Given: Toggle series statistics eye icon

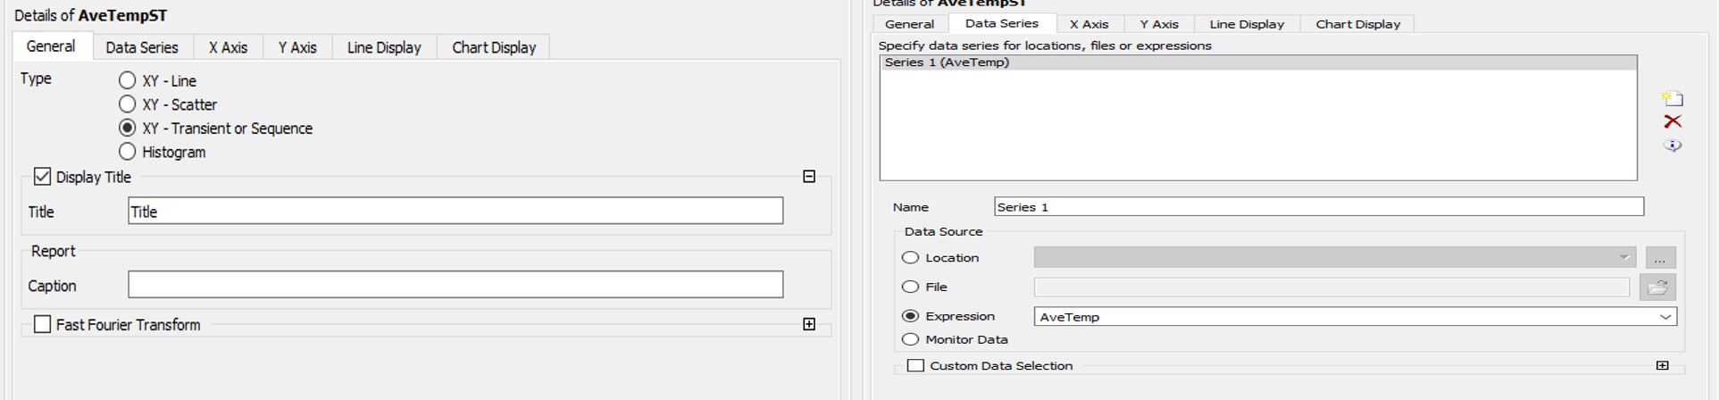Looking at the screenshot, I should pyautogui.click(x=1672, y=145).
